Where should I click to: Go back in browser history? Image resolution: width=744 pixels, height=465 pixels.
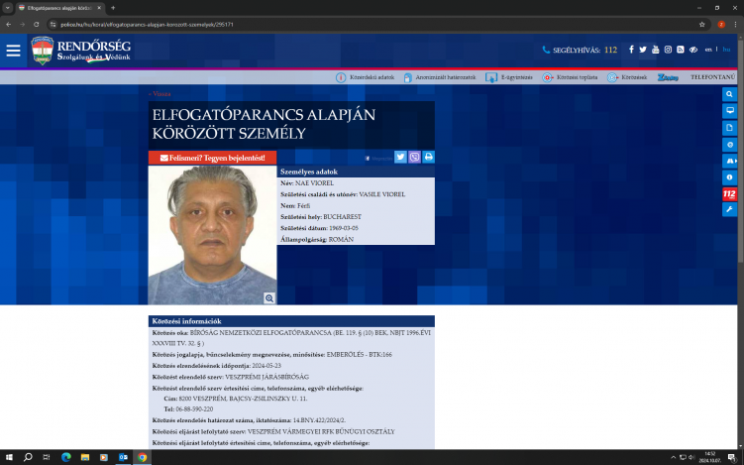(9, 24)
